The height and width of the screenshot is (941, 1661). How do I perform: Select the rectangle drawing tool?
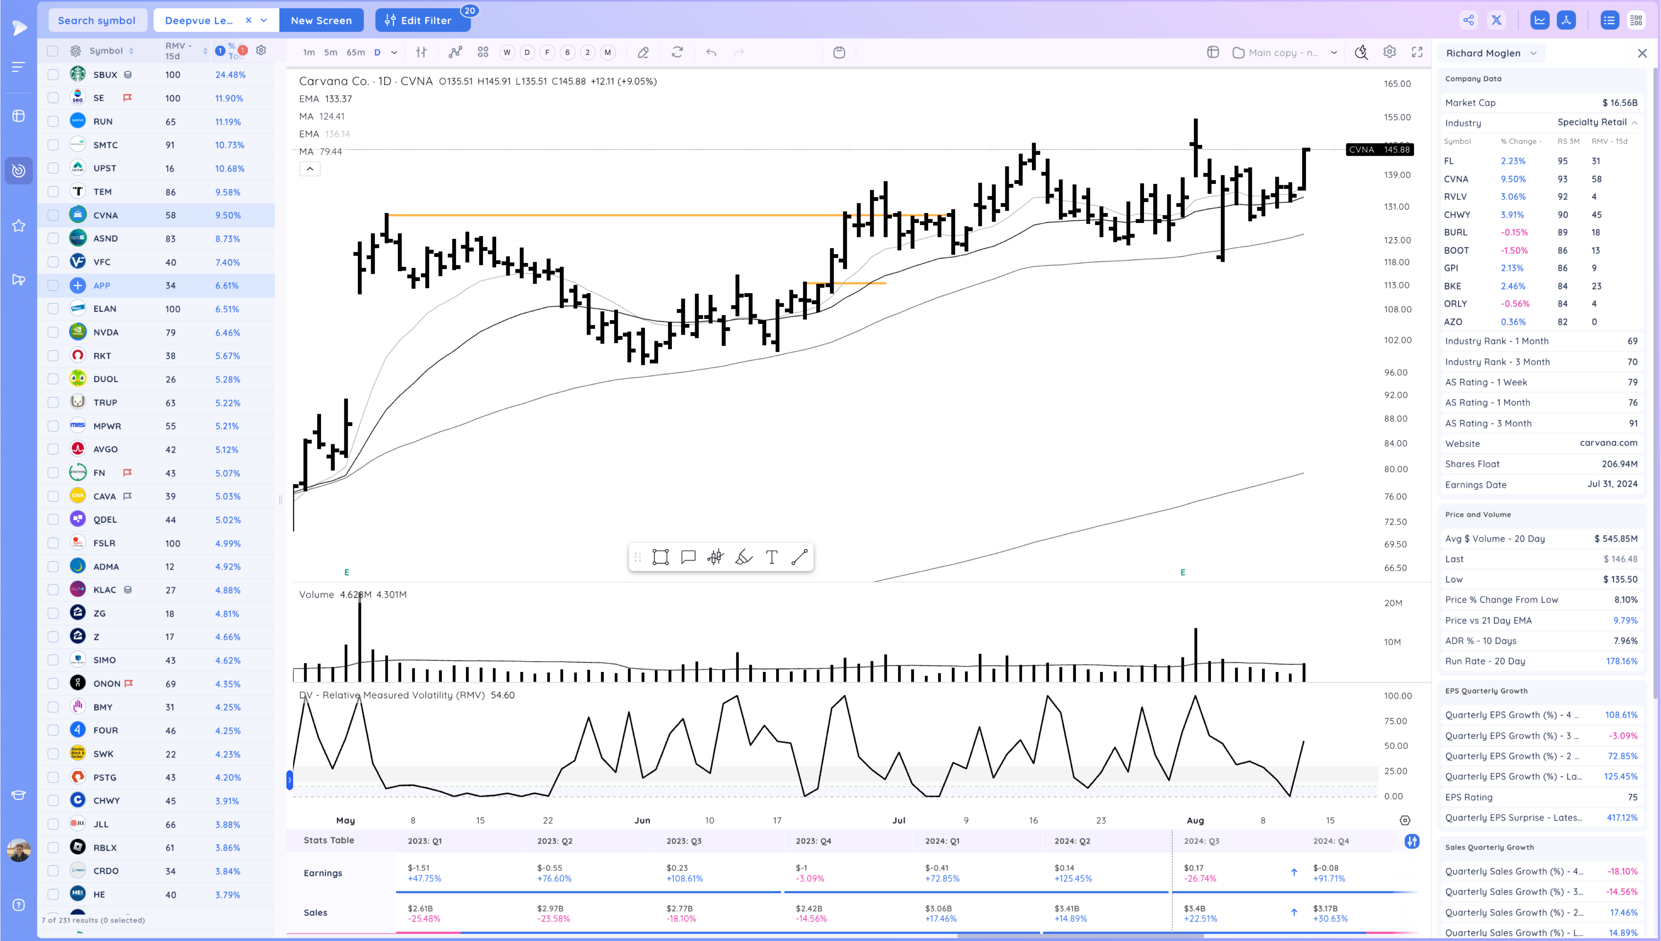point(660,557)
